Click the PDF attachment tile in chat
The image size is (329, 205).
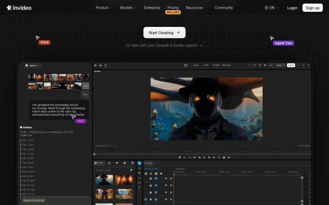(85, 95)
